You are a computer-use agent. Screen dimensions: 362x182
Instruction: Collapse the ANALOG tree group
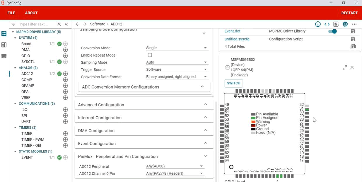pyautogui.click(x=16, y=68)
